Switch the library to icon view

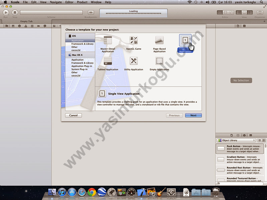click(x=260, y=140)
